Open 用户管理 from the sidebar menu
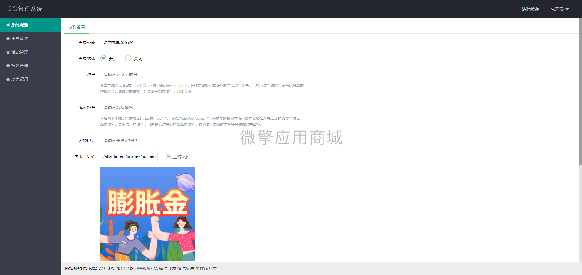The height and width of the screenshot is (275, 582). coord(19,38)
